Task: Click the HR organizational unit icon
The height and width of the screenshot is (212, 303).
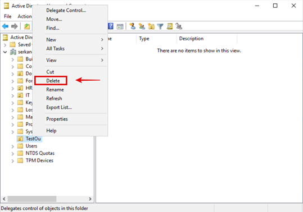Action: (x=20, y=88)
